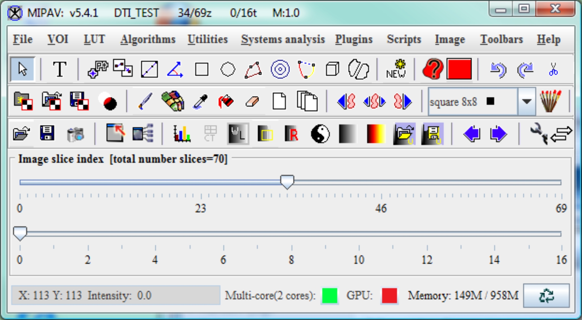582x320 pixels.
Task: Select the rectangle VOI tool
Action: (202, 69)
